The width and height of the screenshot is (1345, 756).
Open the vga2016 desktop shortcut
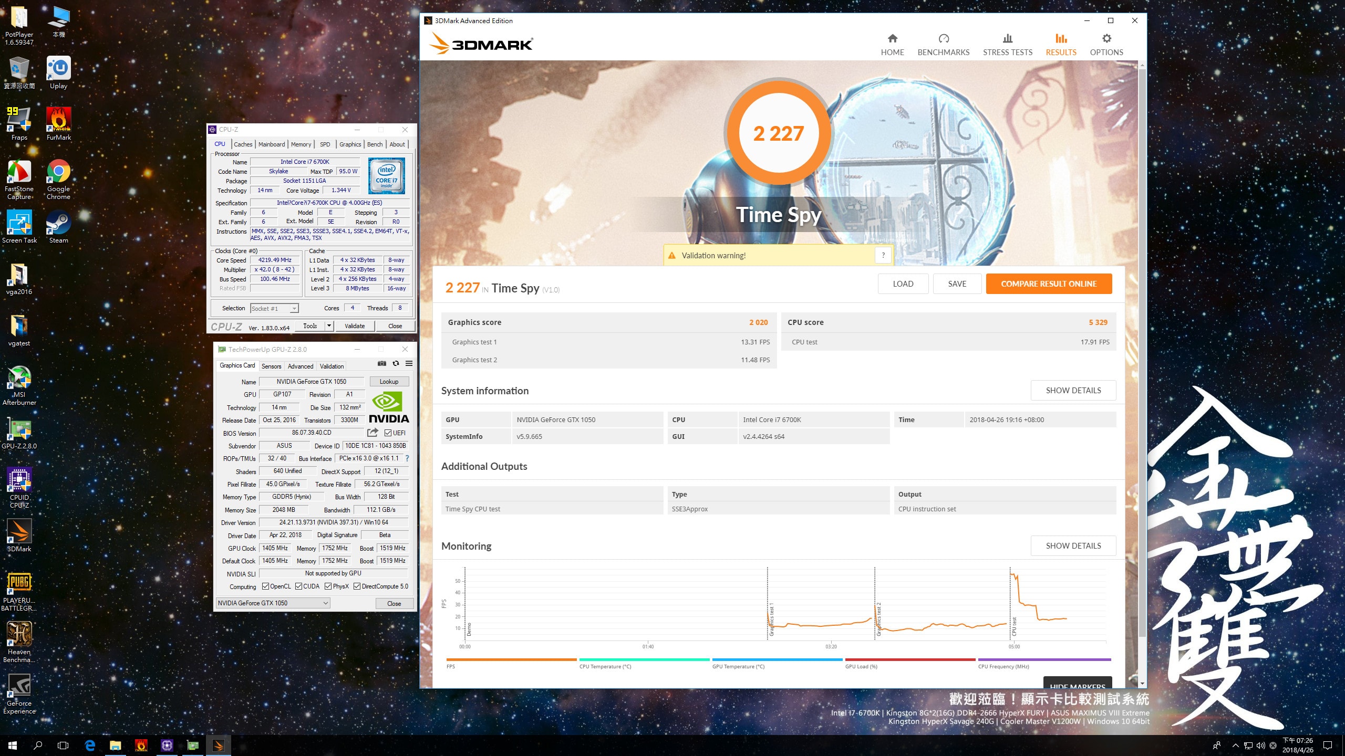coord(19,278)
